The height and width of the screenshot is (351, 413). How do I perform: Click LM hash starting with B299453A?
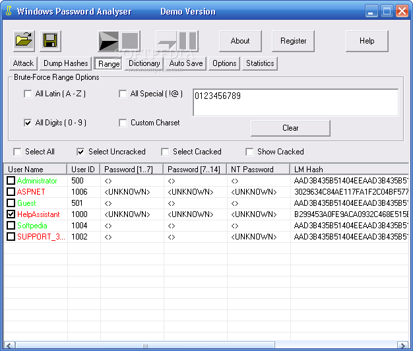tap(352, 214)
